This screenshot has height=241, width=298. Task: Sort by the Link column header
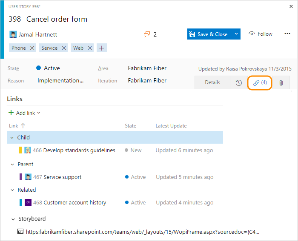pos(17,126)
